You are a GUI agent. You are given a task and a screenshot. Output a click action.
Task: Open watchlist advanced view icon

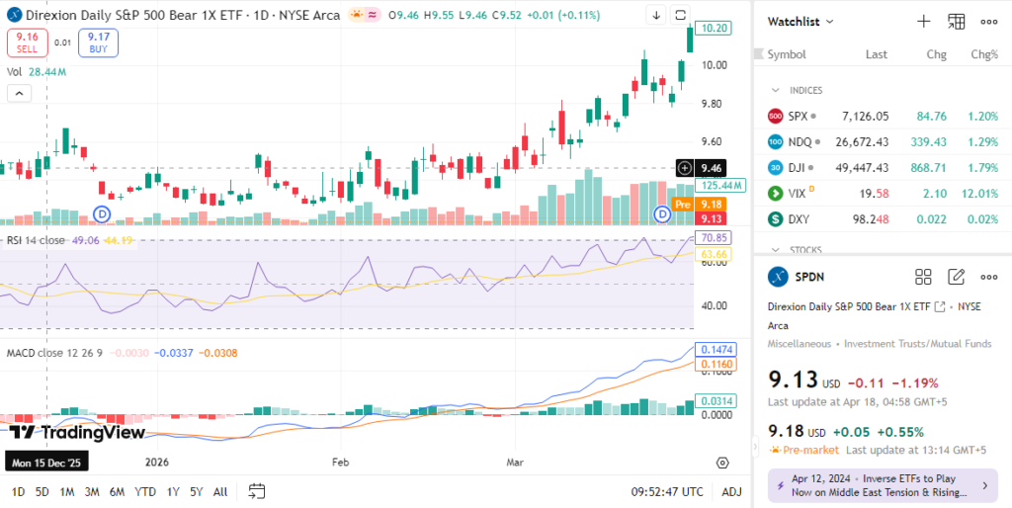pos(956,21)
